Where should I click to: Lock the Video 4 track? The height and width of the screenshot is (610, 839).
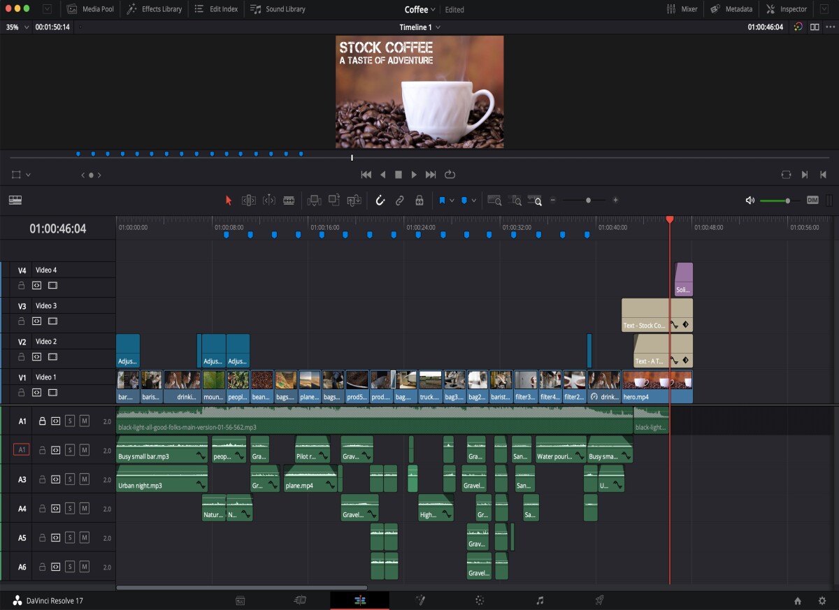[x=21, y=286]
